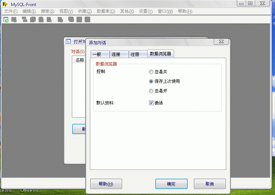275x195 pixels.
Task: Click the 帮助(H) button in the dialog
Action: click(x=106, y=184)
